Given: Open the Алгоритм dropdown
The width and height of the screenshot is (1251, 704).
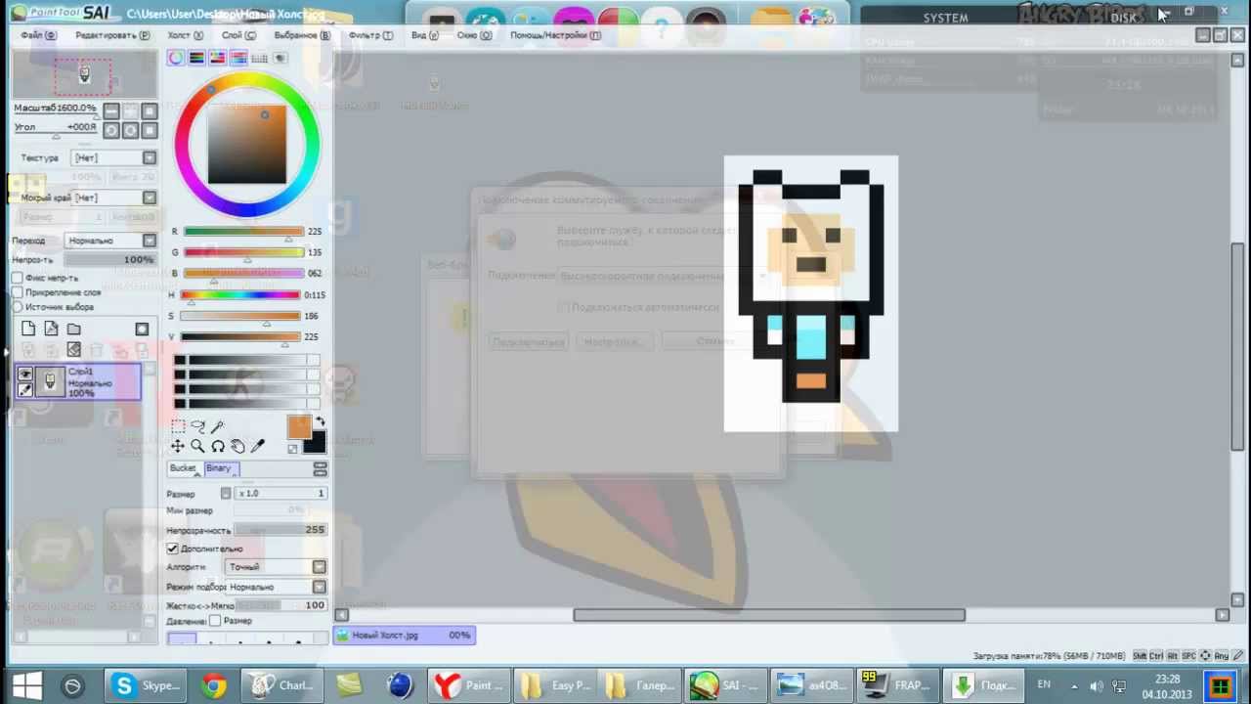Looking at the screenshot, I should (x=277, y=567).
